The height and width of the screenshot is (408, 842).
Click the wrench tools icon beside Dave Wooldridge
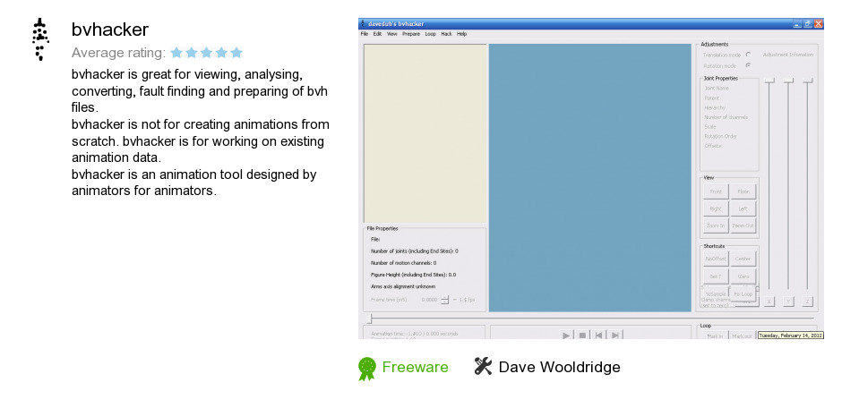tap(483, 367)
